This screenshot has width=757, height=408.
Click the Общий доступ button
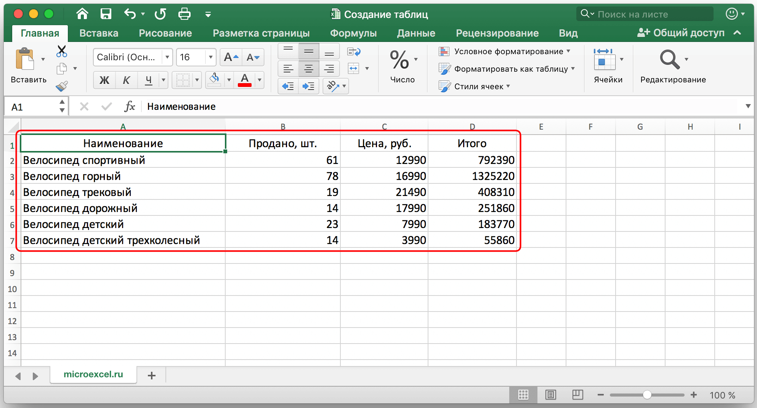pos(681,33)
